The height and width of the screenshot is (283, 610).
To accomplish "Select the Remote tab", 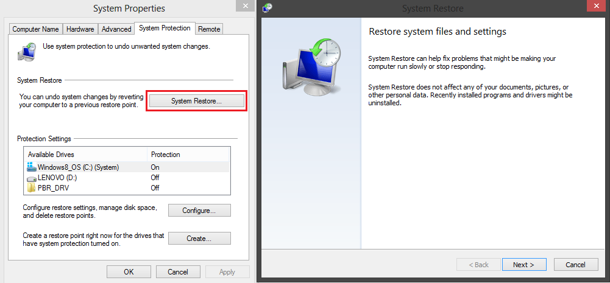I will point(210,29).
